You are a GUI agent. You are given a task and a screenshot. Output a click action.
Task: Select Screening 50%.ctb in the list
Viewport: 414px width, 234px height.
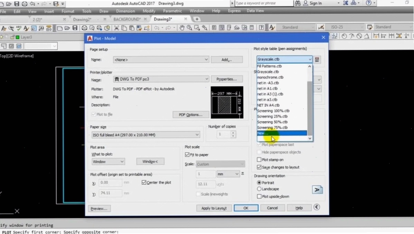pos(282,122)
